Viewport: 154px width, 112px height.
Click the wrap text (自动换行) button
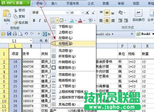point(139,16)
